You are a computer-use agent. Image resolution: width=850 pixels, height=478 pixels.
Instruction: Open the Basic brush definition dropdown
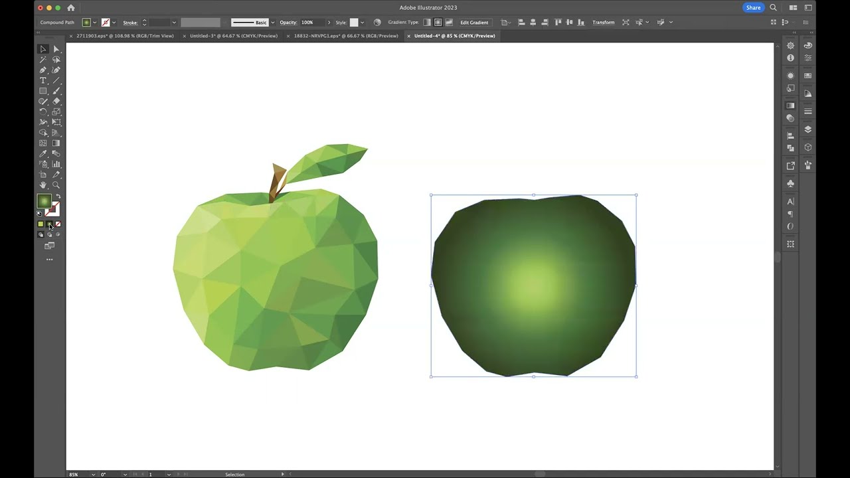coord(272,22)
